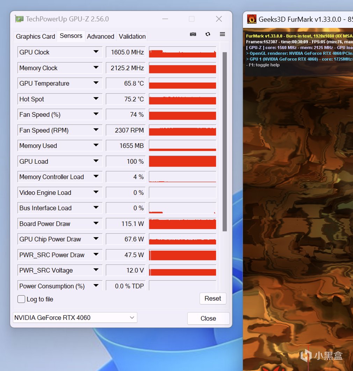Open the Fan Speed (RPM) dropdown
The image size is (353, 371).
96,130
